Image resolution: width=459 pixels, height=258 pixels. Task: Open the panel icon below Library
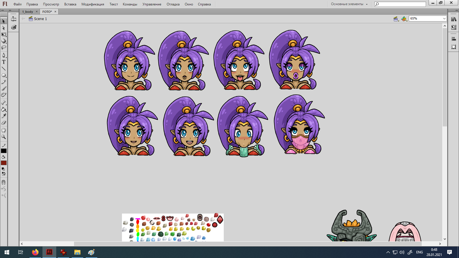point(454,27)
